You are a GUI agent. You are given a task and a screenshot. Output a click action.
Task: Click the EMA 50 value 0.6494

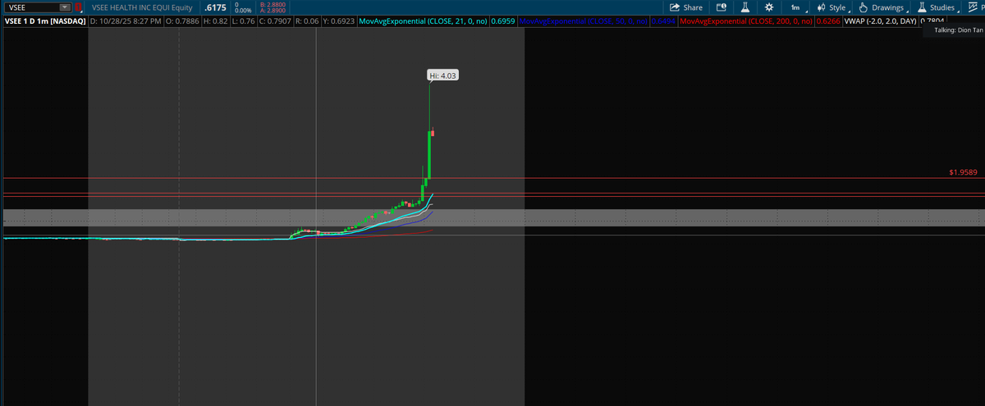click(x=664, y=20)
